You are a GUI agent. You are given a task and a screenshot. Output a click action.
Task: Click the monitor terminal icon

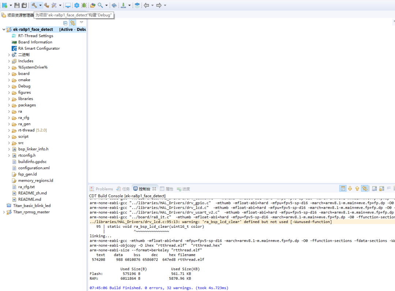click(x=68, y=5)
